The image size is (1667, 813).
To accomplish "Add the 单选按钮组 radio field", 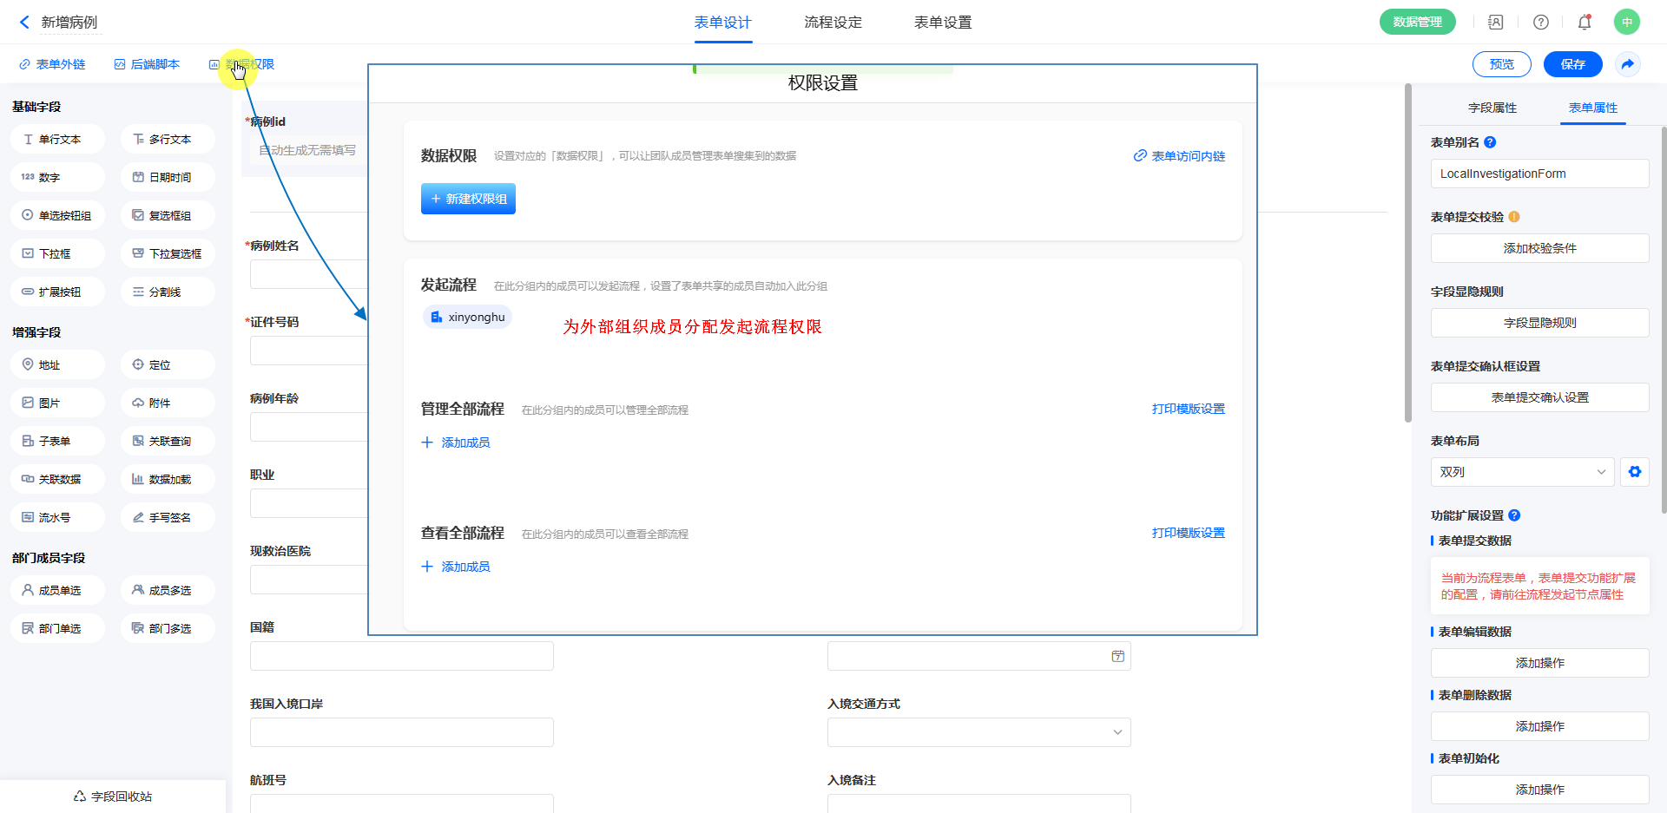I will [57, 215].
